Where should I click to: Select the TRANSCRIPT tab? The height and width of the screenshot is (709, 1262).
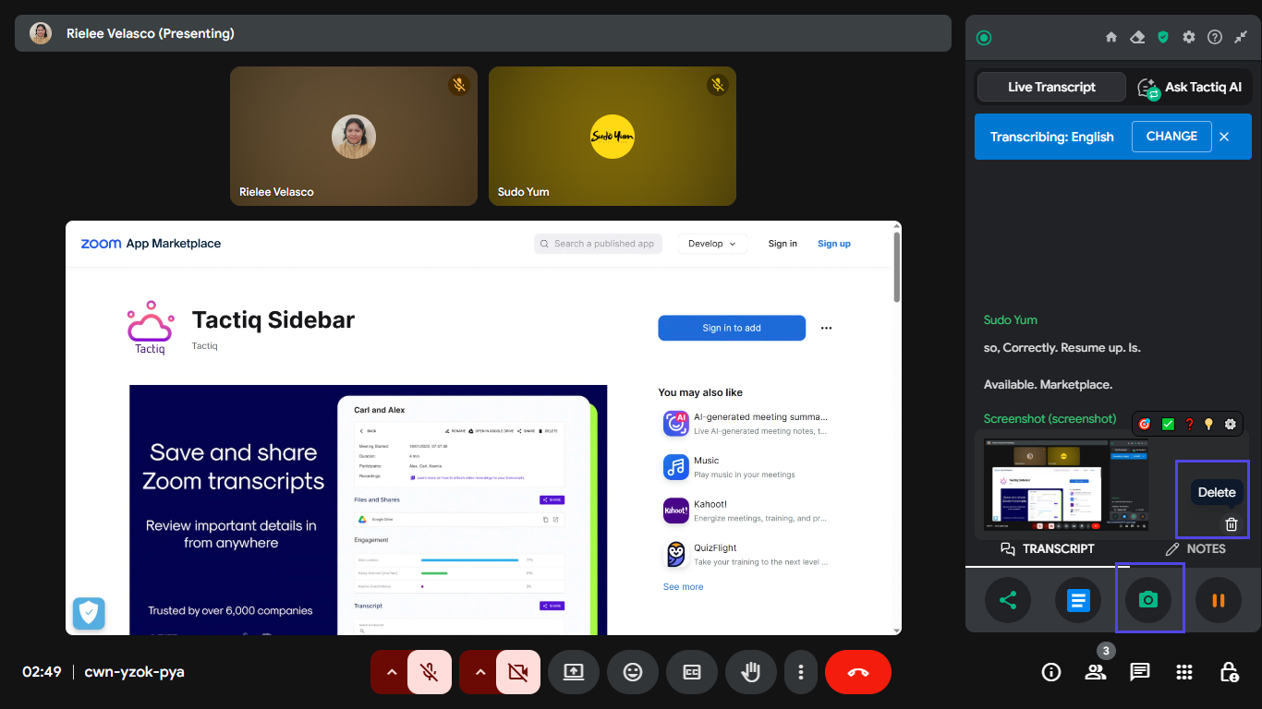click(1048, 548)
